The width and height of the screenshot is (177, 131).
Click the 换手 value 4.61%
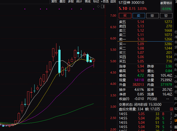pyautogui.click(x=139, y=90)
